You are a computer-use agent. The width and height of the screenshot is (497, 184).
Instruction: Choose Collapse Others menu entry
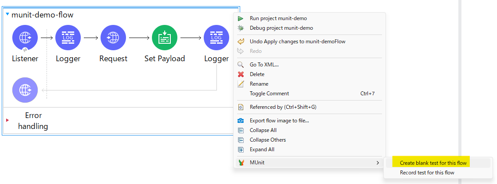(310, 140)
